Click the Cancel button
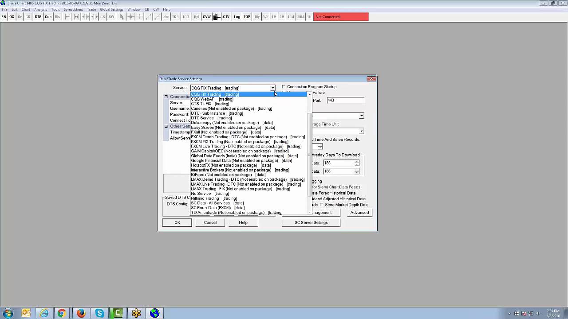The height and width of the screenshot is (319, 568). [210, 222]
